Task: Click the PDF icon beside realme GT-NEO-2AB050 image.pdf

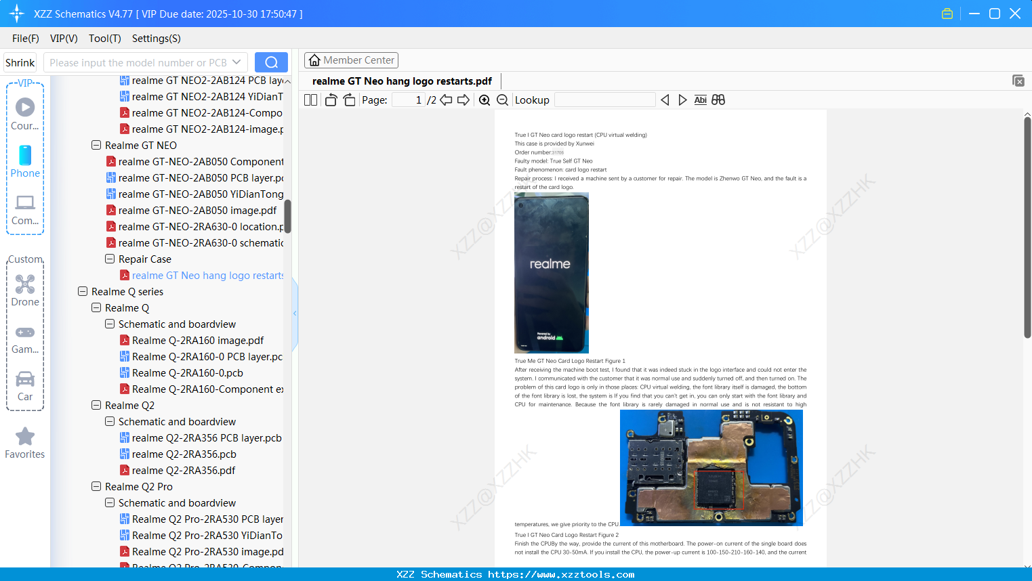Action: (111, 211)
